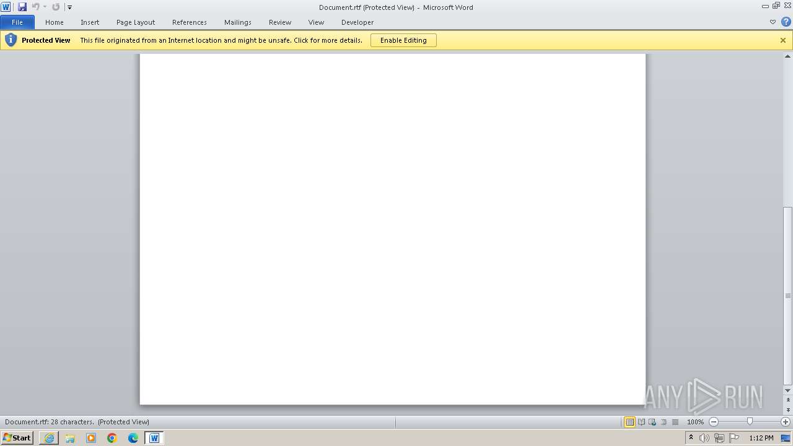Viewport: 793px width, 446px height.
Task: Select Print Layout view button
Action: [x=629, y=422]
